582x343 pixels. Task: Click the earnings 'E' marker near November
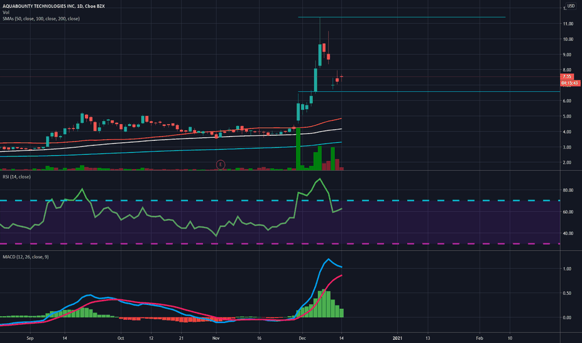220,164
